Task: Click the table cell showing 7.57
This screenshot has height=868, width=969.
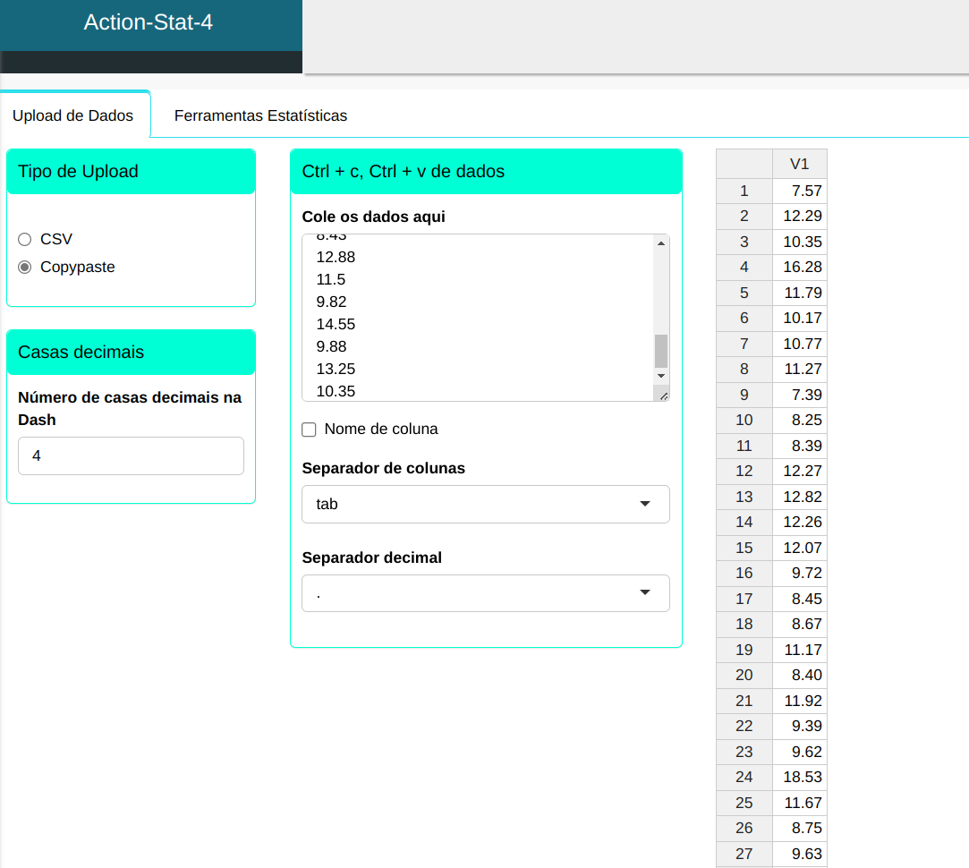Action: click(x=800, y=191)
